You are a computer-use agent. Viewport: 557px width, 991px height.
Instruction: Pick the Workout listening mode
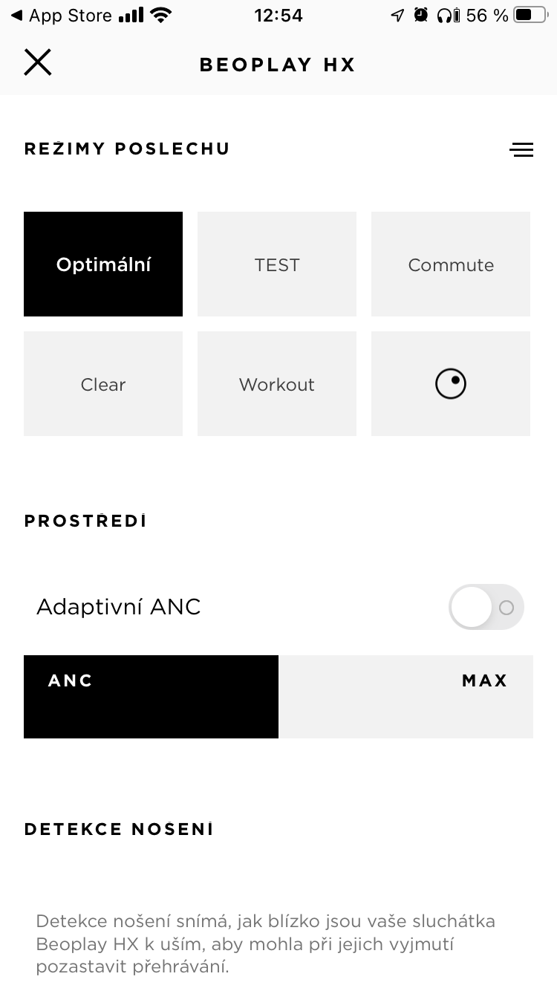(277, 384)
